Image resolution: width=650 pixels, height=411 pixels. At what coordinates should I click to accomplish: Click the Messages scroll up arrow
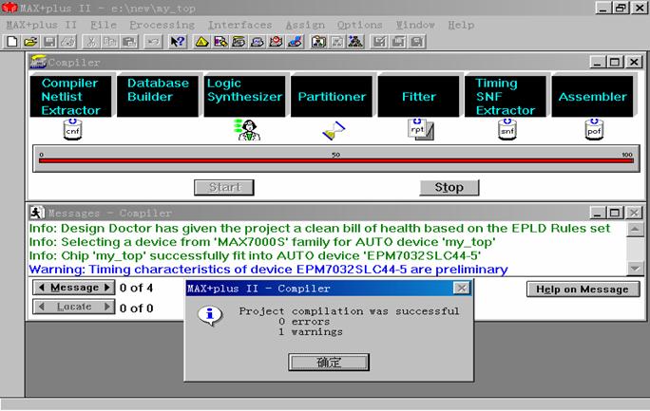[635, 229]
